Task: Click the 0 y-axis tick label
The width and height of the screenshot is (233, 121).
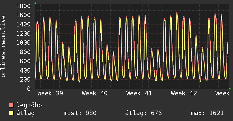Action: coord(29,89)
